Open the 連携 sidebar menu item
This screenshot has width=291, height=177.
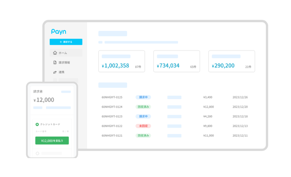(62, 72)
